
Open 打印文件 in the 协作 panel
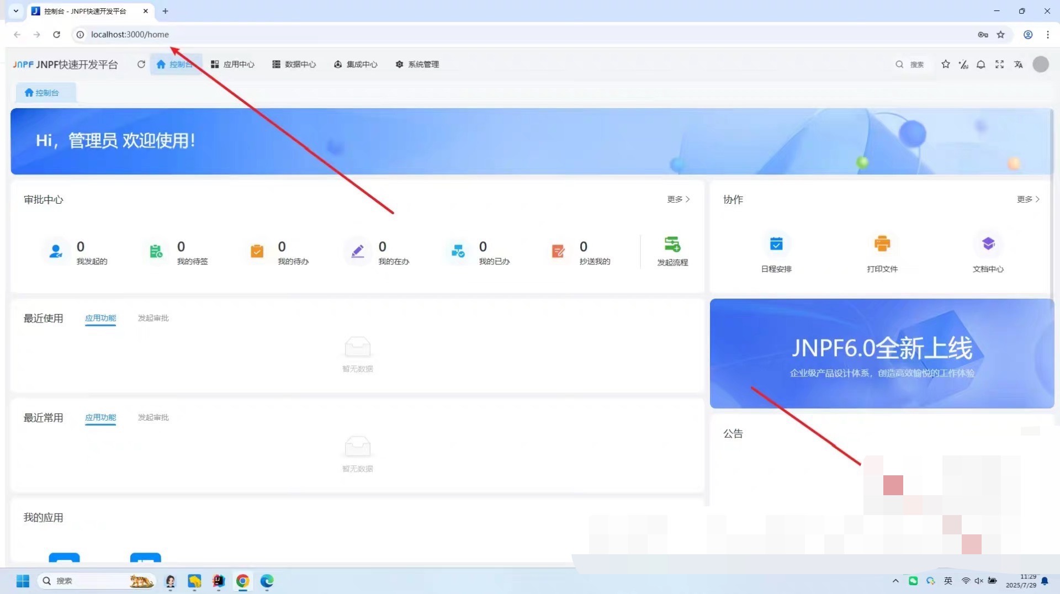[882, 244]
